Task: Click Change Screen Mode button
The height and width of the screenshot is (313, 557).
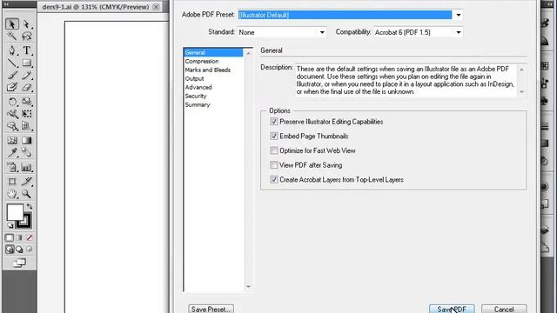Action: click(19, 263)
